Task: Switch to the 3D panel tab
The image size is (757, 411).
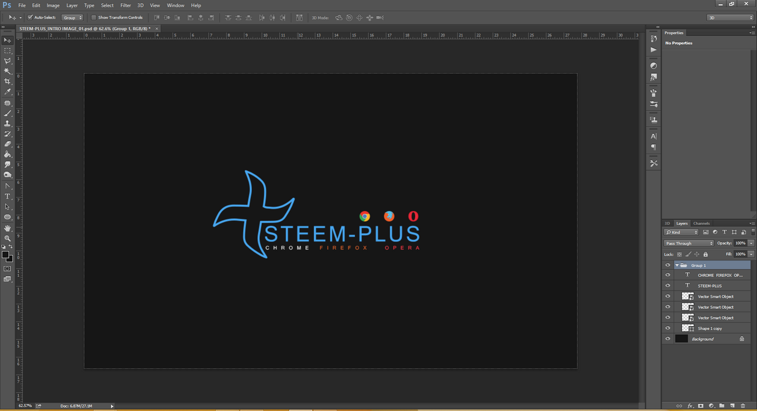Action: click(667, 223)
